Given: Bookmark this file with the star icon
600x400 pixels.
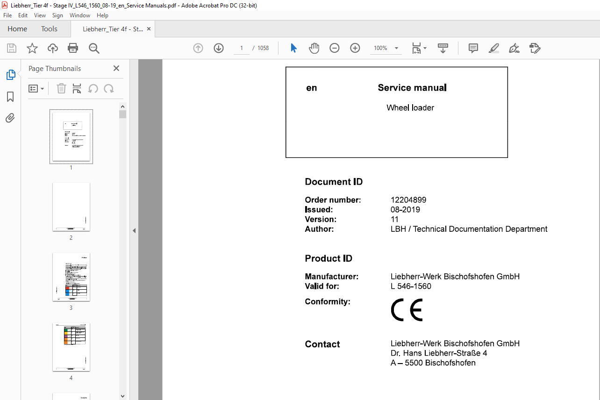Looking at the screenshot, I should click(32, 48).
